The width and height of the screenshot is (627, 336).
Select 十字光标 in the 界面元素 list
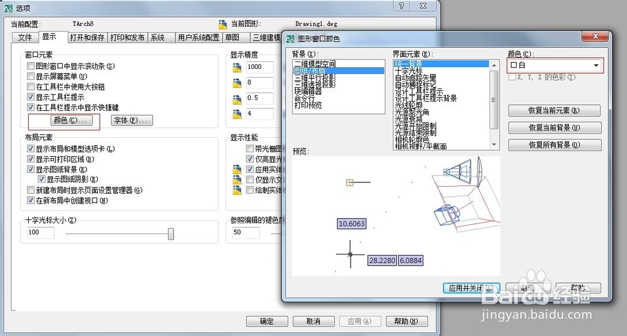click(408, 71)
